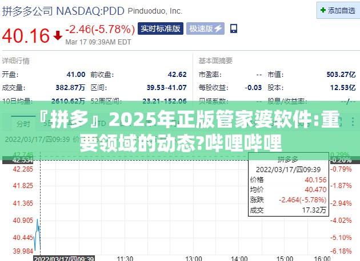Image resolution: width=360 pixels, height=261 pixels.
Task: Click the 41.825 price axis label
Action: (x=23, y=186)
